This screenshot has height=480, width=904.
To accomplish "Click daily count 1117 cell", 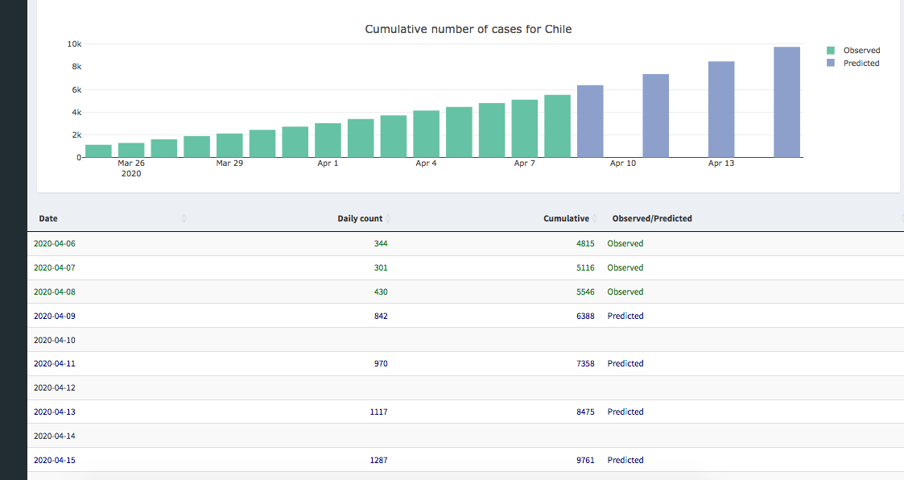I will 378,412.
